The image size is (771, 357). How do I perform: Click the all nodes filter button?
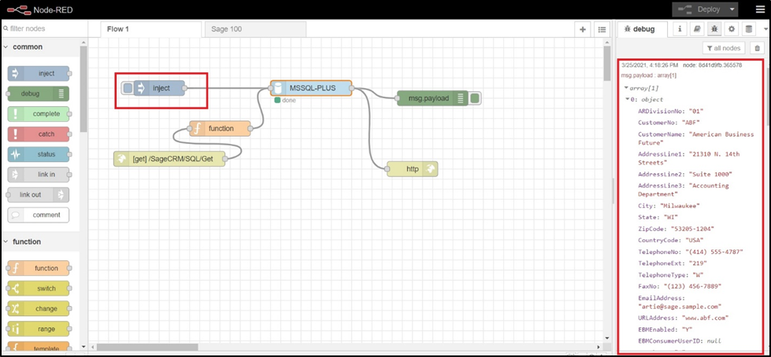724,49
